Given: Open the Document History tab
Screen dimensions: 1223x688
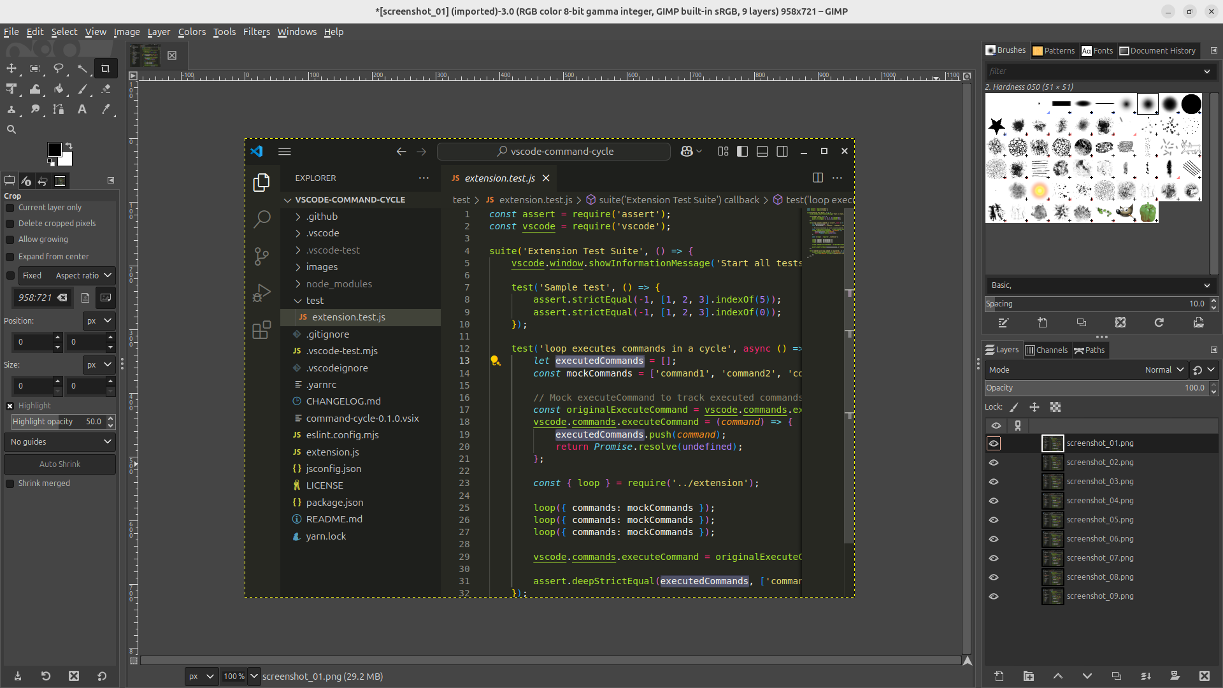Looking at the screenshot, I should click(x=1158, y=50).
